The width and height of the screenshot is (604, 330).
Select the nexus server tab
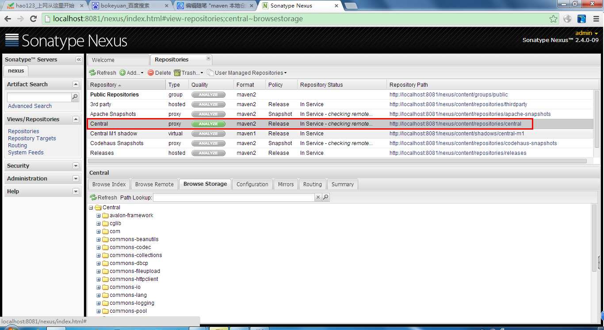pos(16,71)
